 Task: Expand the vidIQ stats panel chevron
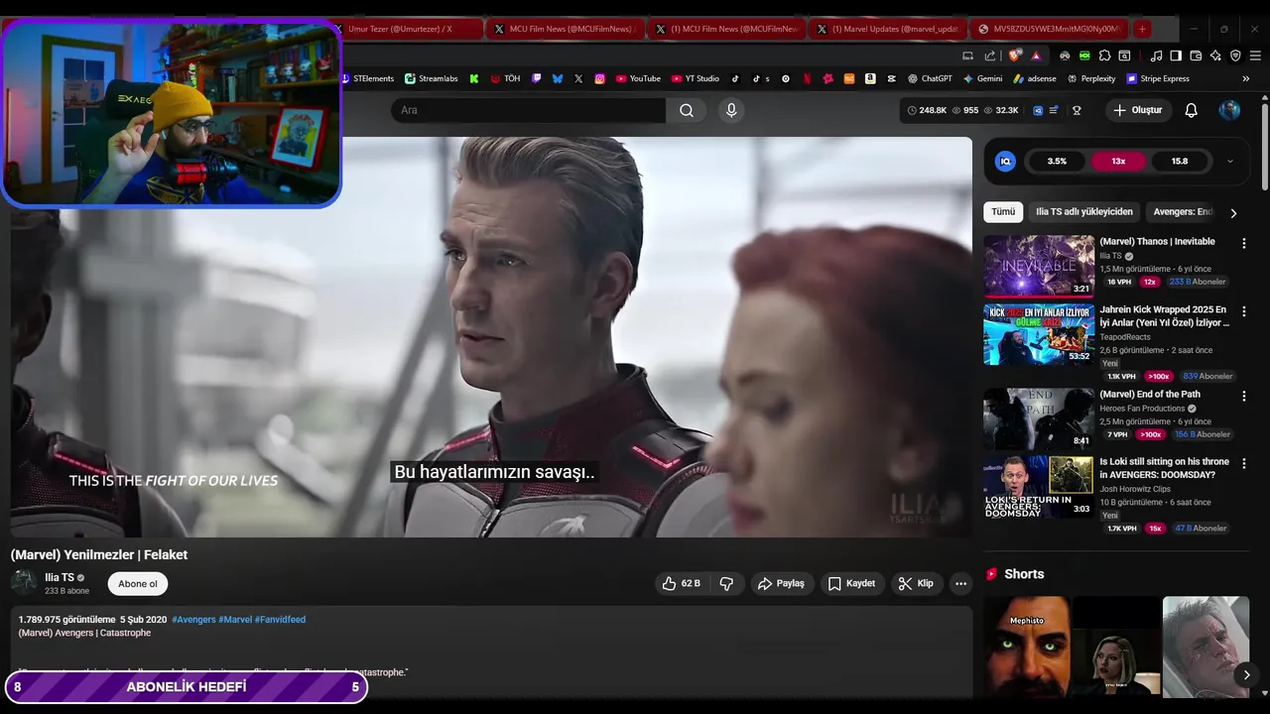coord(1230,161)
